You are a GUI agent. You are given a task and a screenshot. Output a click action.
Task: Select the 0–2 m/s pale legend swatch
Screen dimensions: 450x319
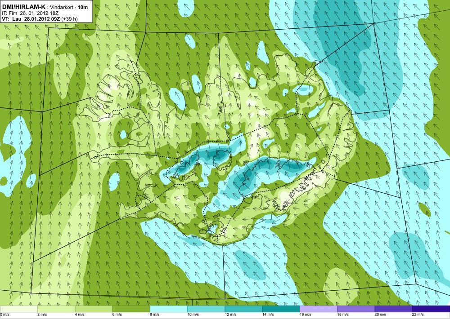point(18,309)
